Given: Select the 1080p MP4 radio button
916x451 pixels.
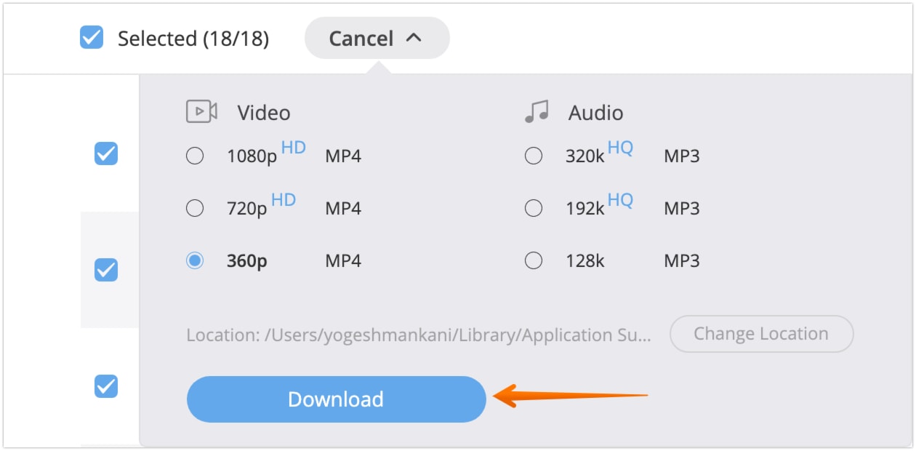Looking at the screenshot, I should click(195, 155).
